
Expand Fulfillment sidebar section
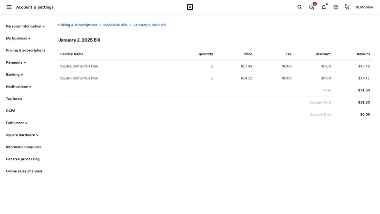(x=17, y=123)
